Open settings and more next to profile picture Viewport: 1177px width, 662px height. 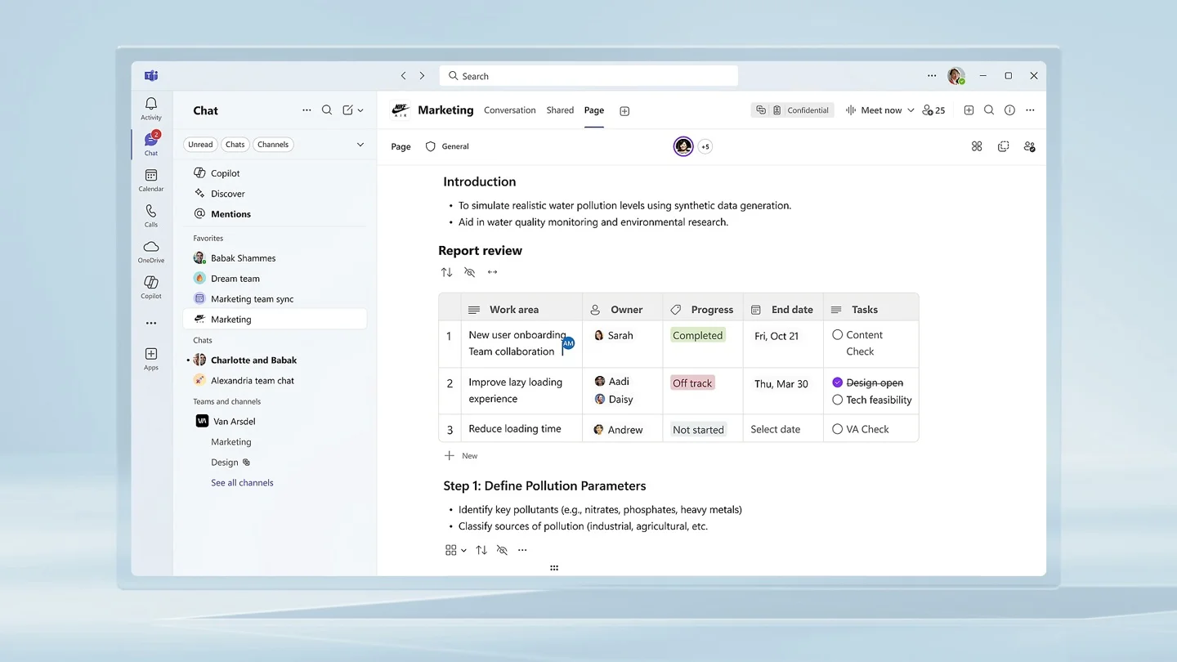click(932, 76)
